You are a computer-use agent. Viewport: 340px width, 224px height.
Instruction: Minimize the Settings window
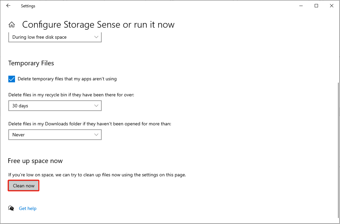[301, 6]
